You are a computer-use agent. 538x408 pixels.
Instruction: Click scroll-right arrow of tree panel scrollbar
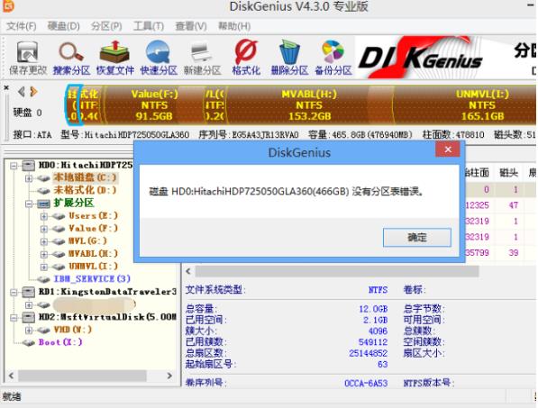pos(169,376)
